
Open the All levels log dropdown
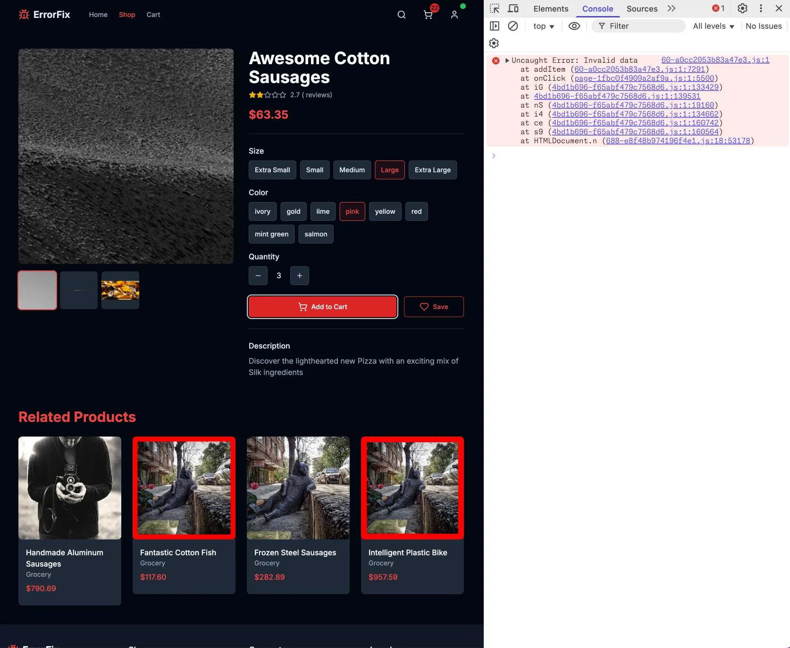tap(713, 26)
